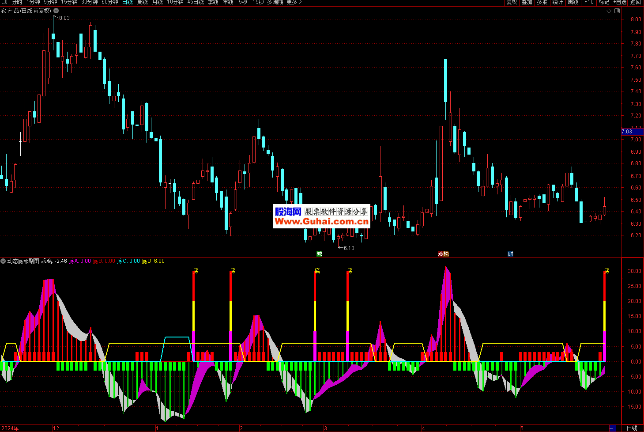Image resolution: width=644 pixels, height=432 pixels.
Task: Open F10 company information
Action: 589,2
